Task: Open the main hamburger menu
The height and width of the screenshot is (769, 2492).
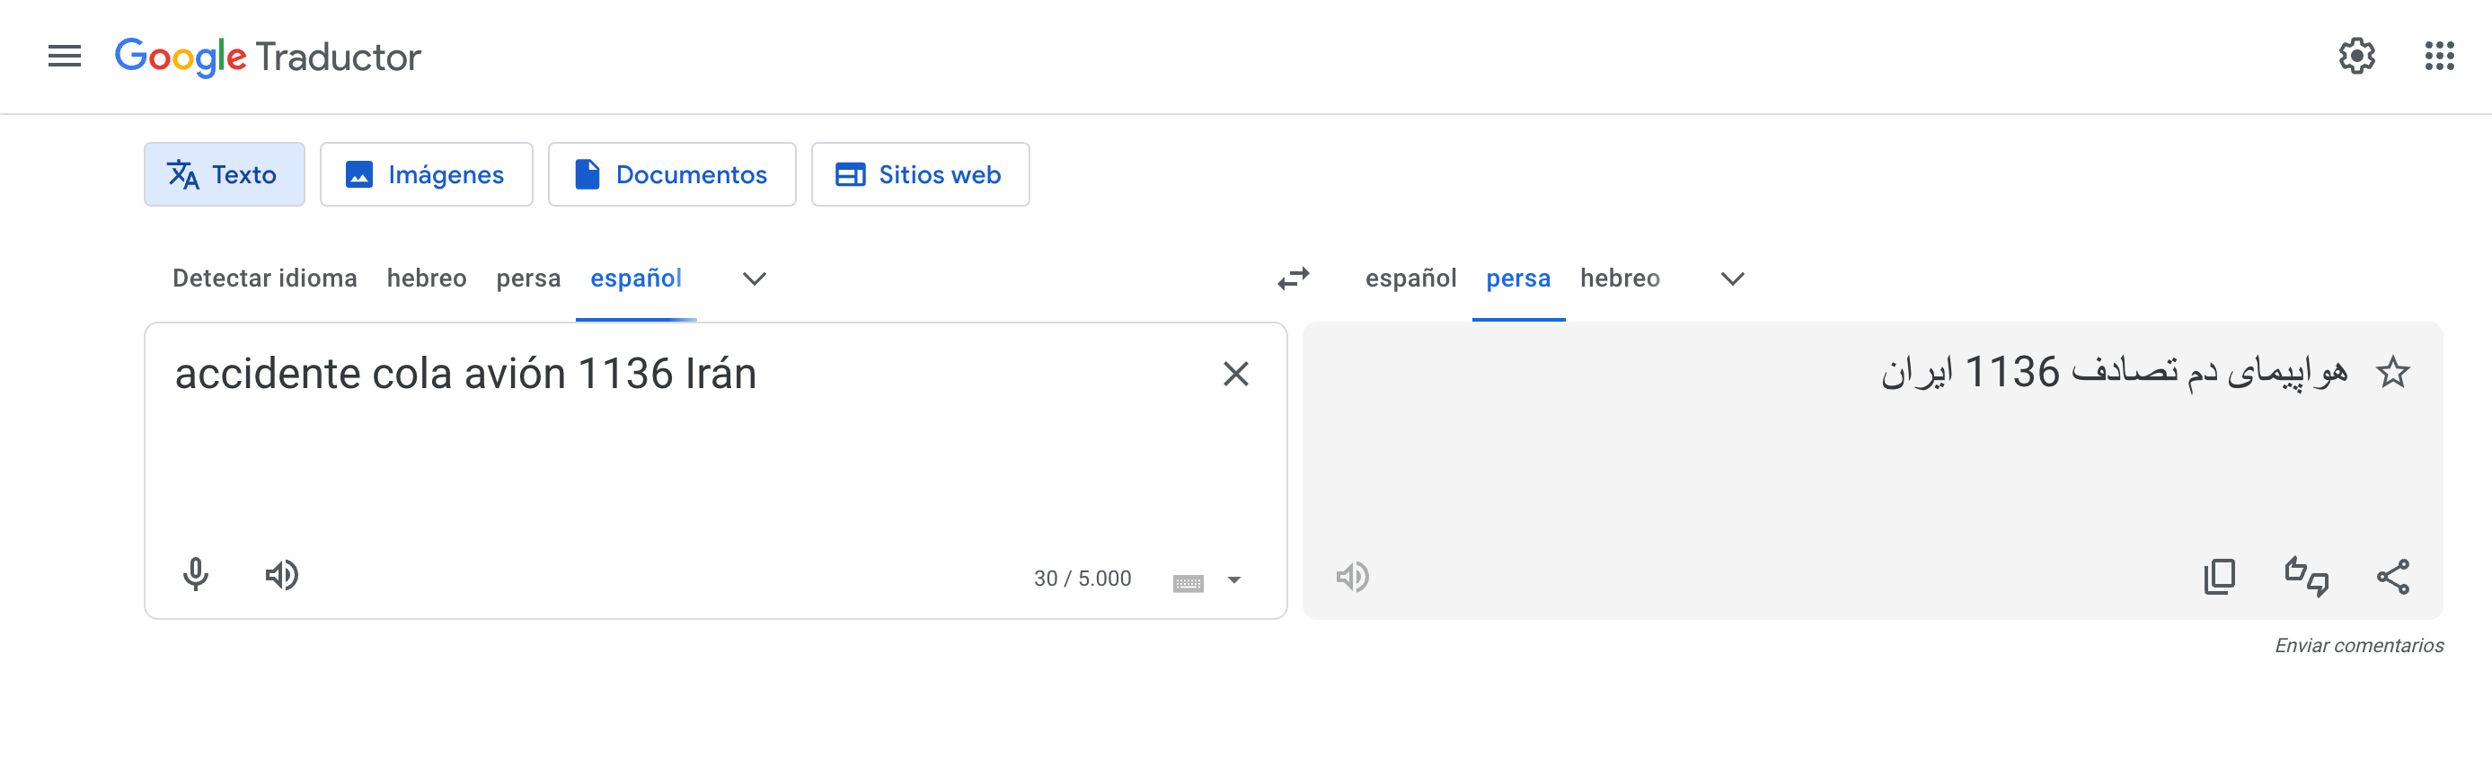Action: [65, 56]
